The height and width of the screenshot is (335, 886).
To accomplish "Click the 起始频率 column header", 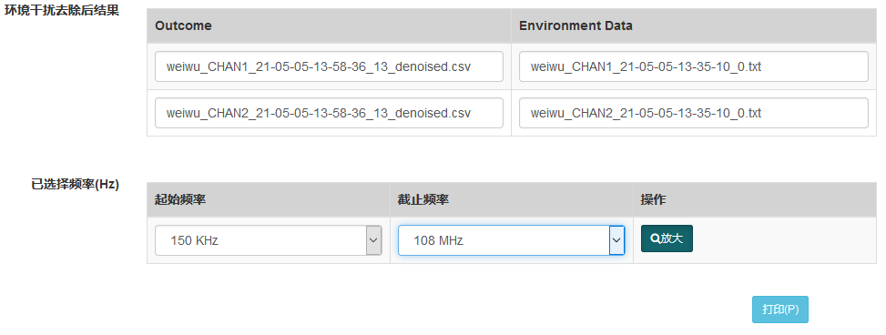I will [179, 199].
